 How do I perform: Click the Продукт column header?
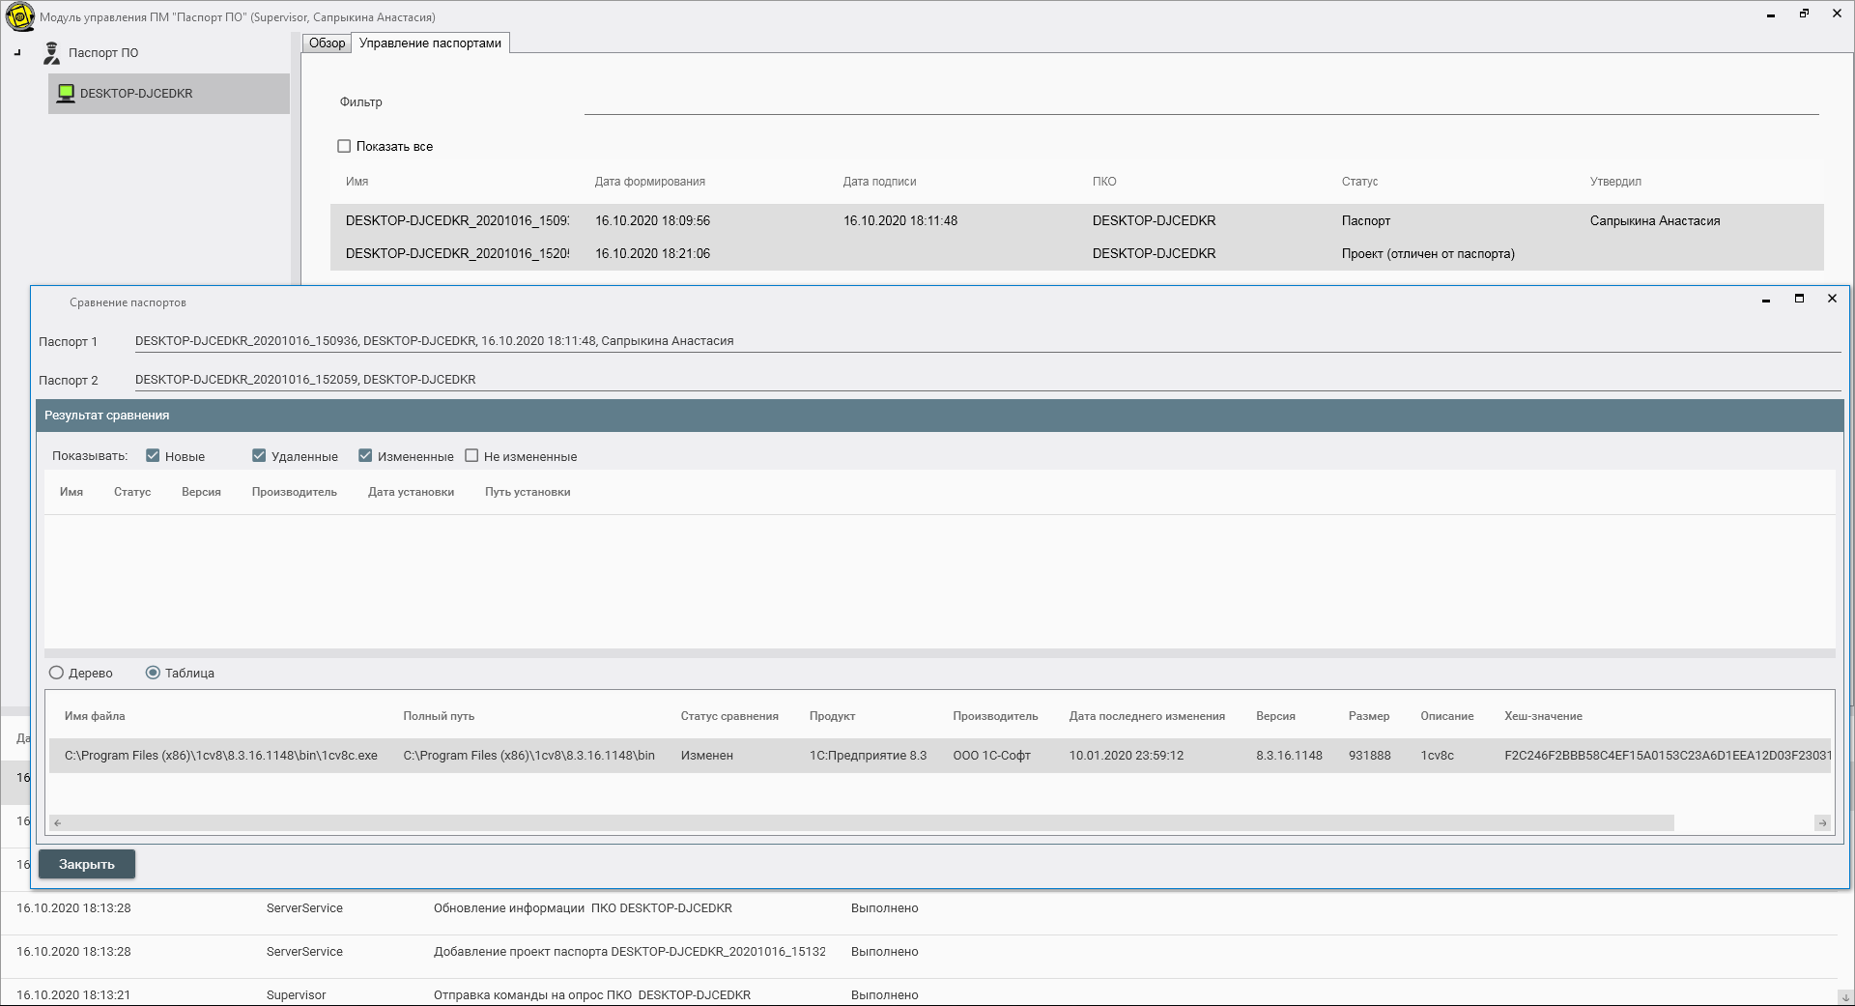tap(832, 716)
